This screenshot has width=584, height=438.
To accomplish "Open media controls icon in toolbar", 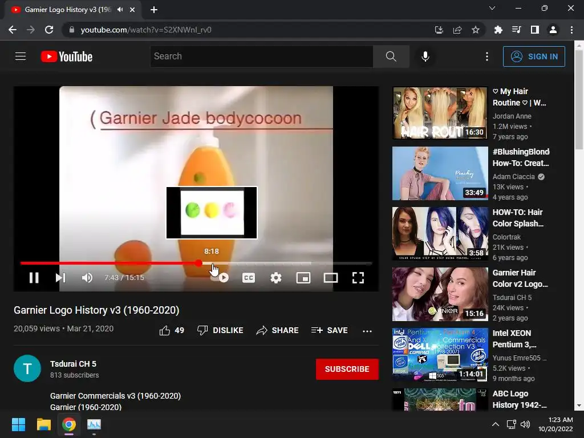I will (x=517, y=30).
